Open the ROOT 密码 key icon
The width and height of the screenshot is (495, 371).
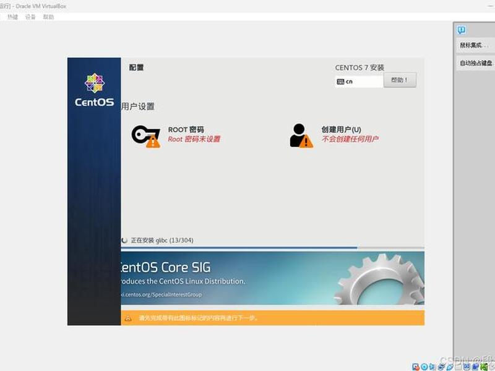pyautogui.click(x=145, y=136)
